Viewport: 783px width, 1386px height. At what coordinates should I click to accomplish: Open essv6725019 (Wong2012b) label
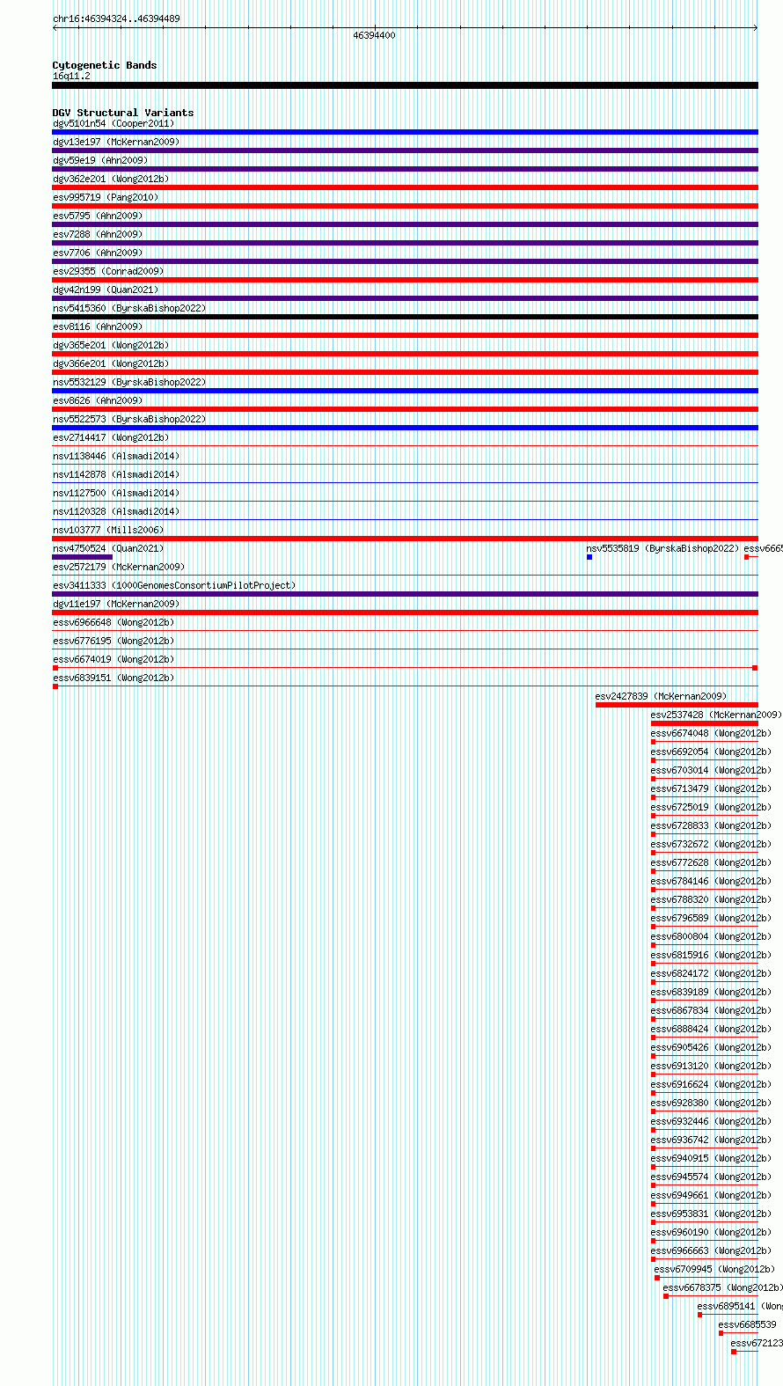pyautogui.click(x=711, y=807)
